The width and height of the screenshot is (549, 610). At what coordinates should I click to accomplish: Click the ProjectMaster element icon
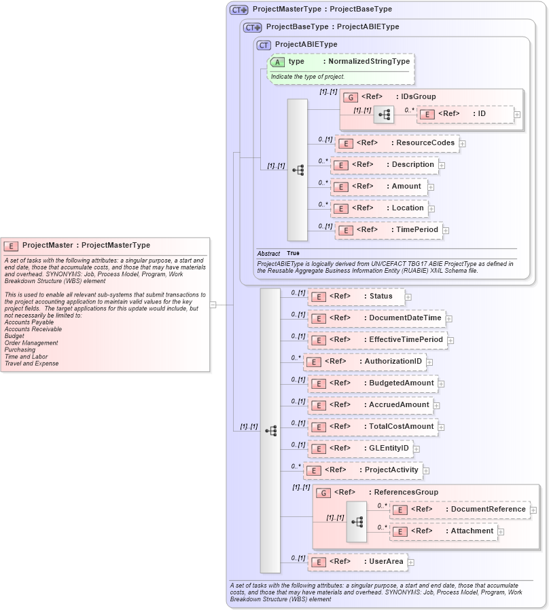pos(12,245)
